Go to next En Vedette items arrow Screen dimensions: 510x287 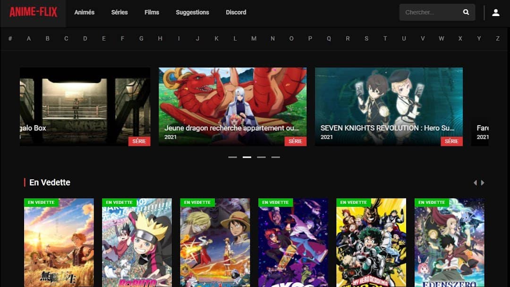pyautogui.click(x=483, y=183)
